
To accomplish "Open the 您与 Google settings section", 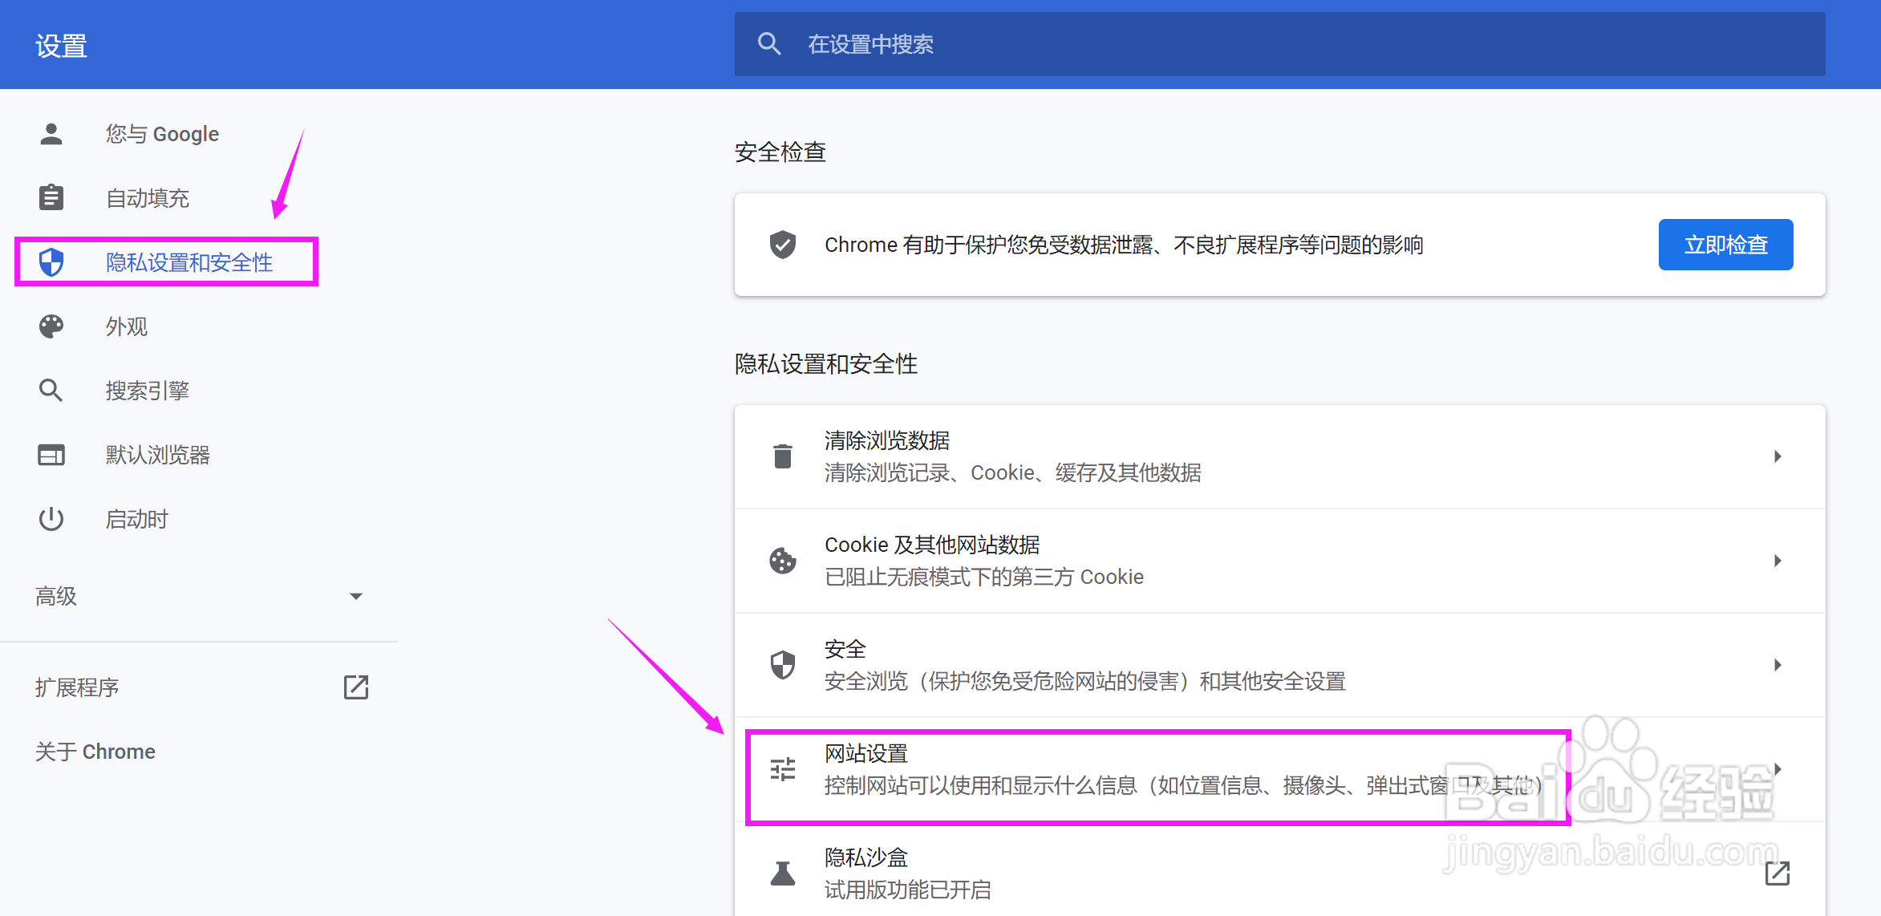I will point(162,134).
